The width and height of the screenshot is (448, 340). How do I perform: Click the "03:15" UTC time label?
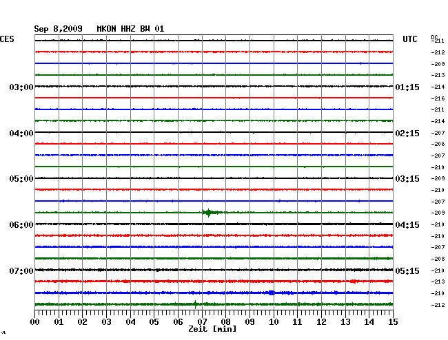tap(407, 179)
